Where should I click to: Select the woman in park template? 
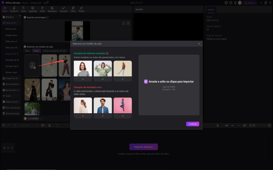[32, 109]
